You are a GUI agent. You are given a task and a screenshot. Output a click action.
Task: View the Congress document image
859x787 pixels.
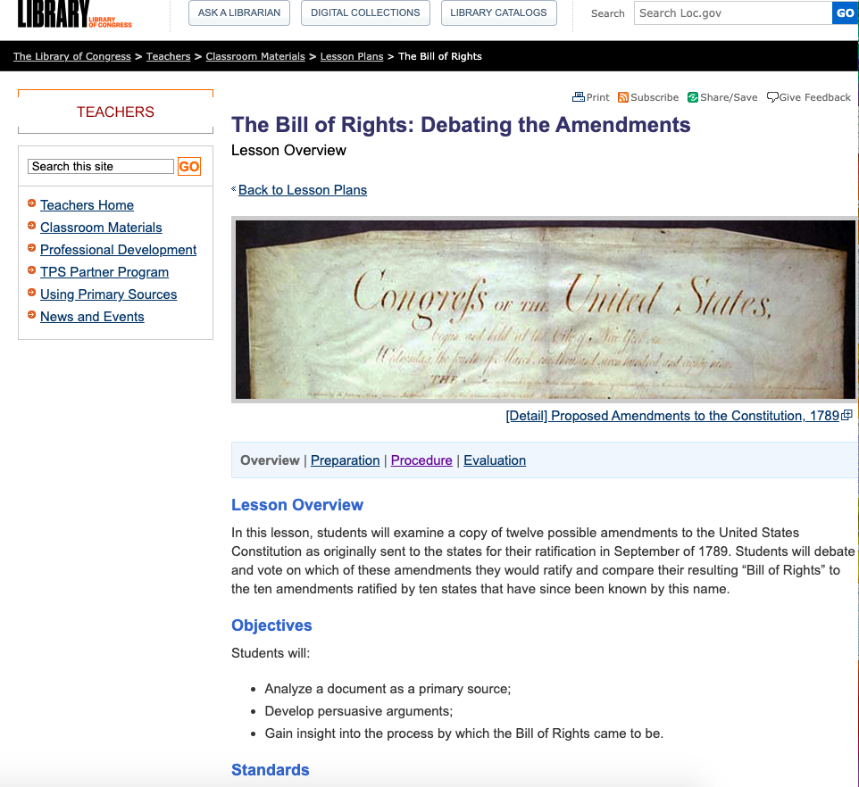point(545,310)
